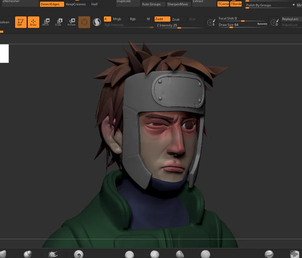This screenshot has width=302, height=258.
Task: Click the small dot beside Polish By Groups
Action: tap(294, 4)
